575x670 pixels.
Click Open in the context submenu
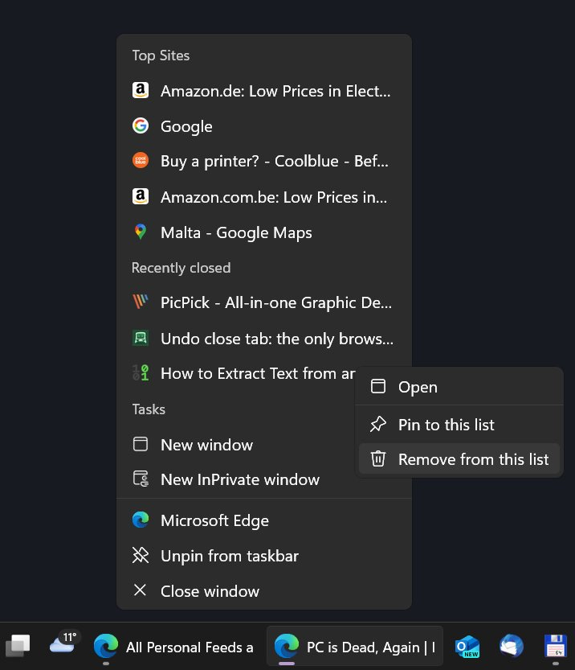(x=459, y=387)
